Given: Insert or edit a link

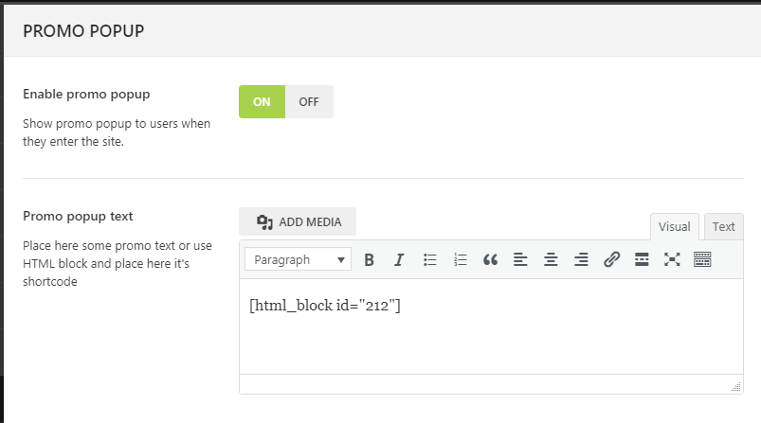Looking at the screenshot, I should (x=611, y=260).
